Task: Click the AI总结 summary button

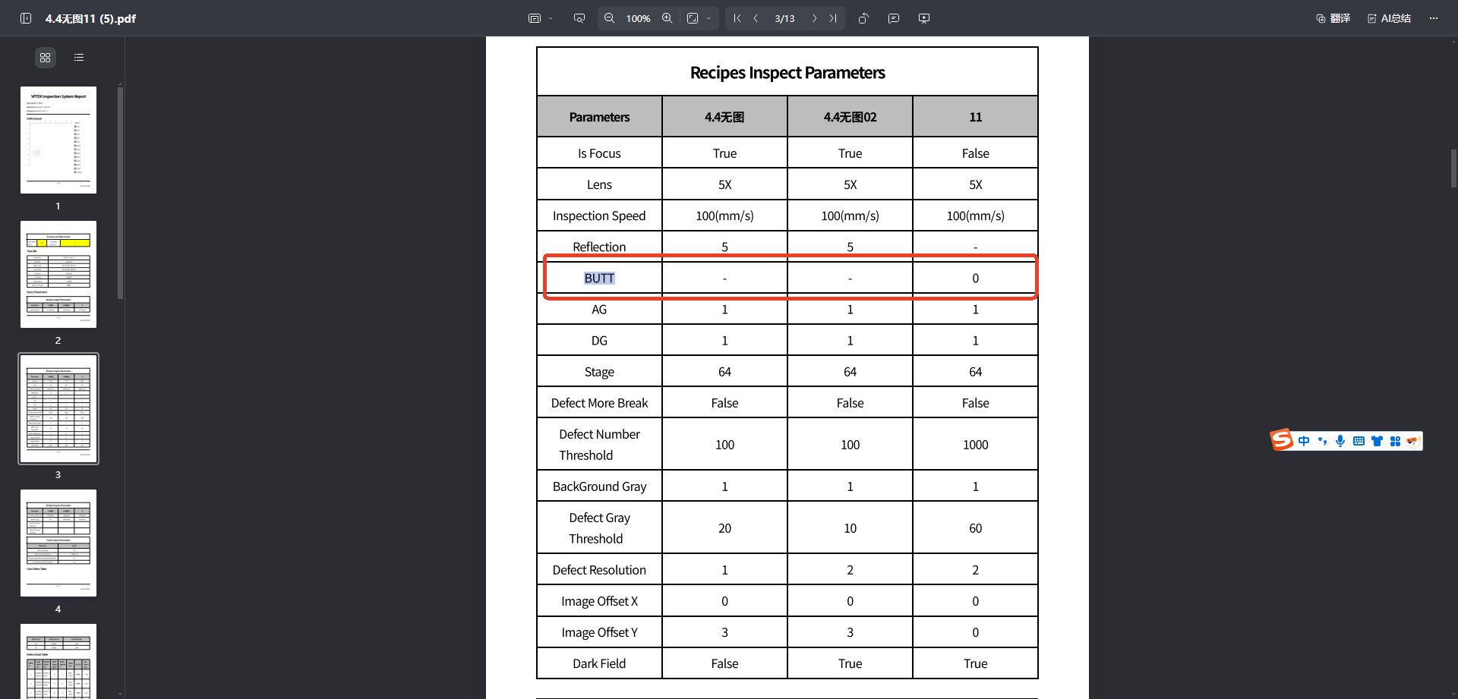Action: coord(1389,18)
